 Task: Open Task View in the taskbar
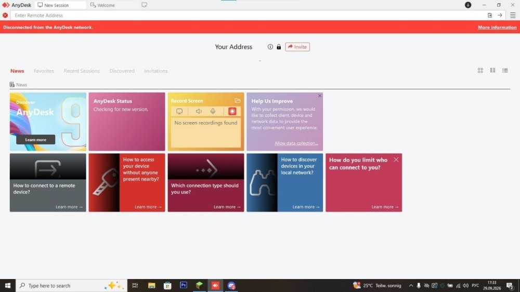pos(135,285)
